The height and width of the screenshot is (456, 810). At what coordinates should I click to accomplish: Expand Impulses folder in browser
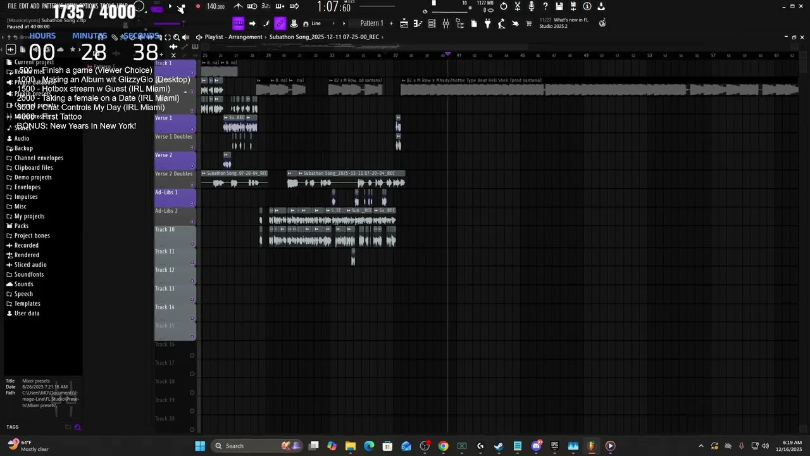tap(26, 197)
